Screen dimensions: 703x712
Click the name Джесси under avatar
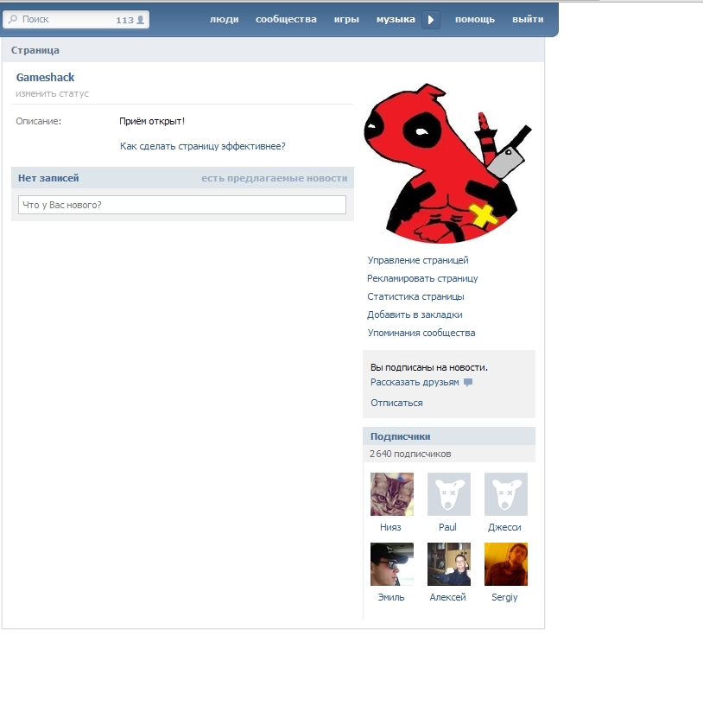[x=504, y=527]
